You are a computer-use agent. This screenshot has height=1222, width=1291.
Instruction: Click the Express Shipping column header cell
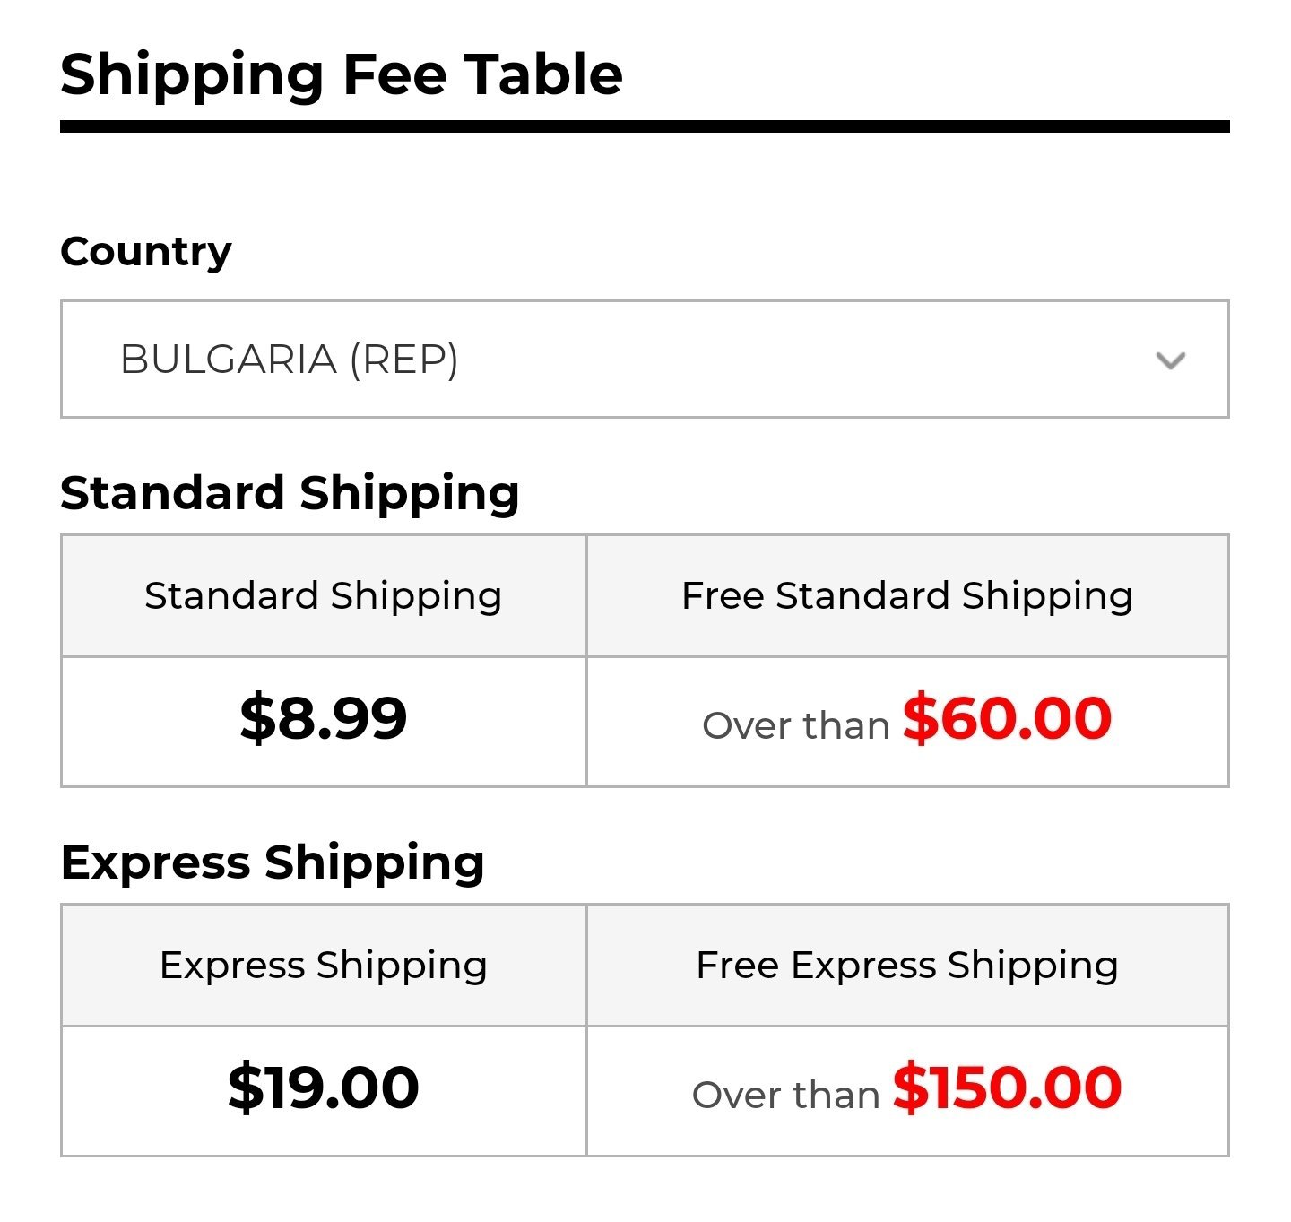click(324, 966)
